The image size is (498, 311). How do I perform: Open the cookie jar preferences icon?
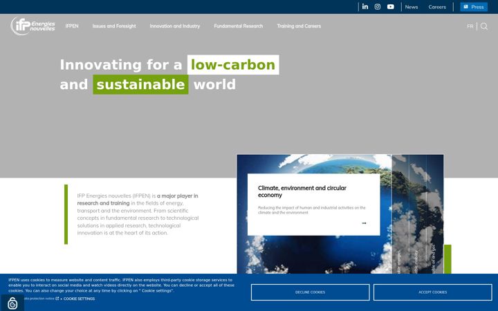[x=12, y=303]
